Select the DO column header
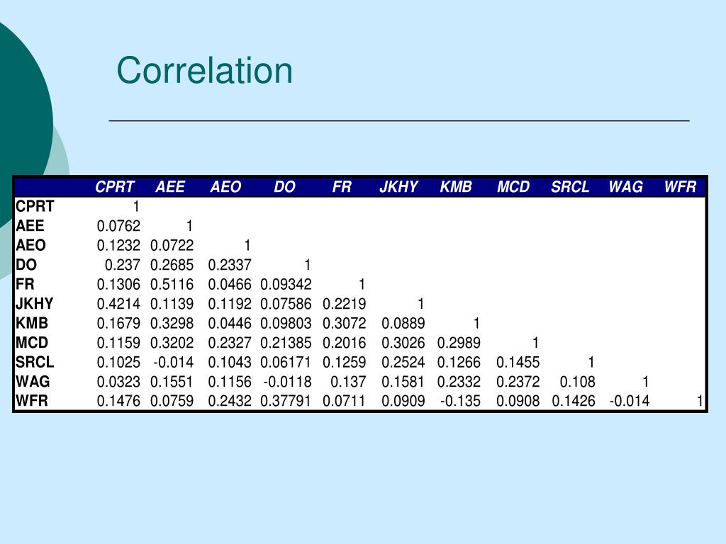This screenshot has height=544, width=726. click(284, 187)
